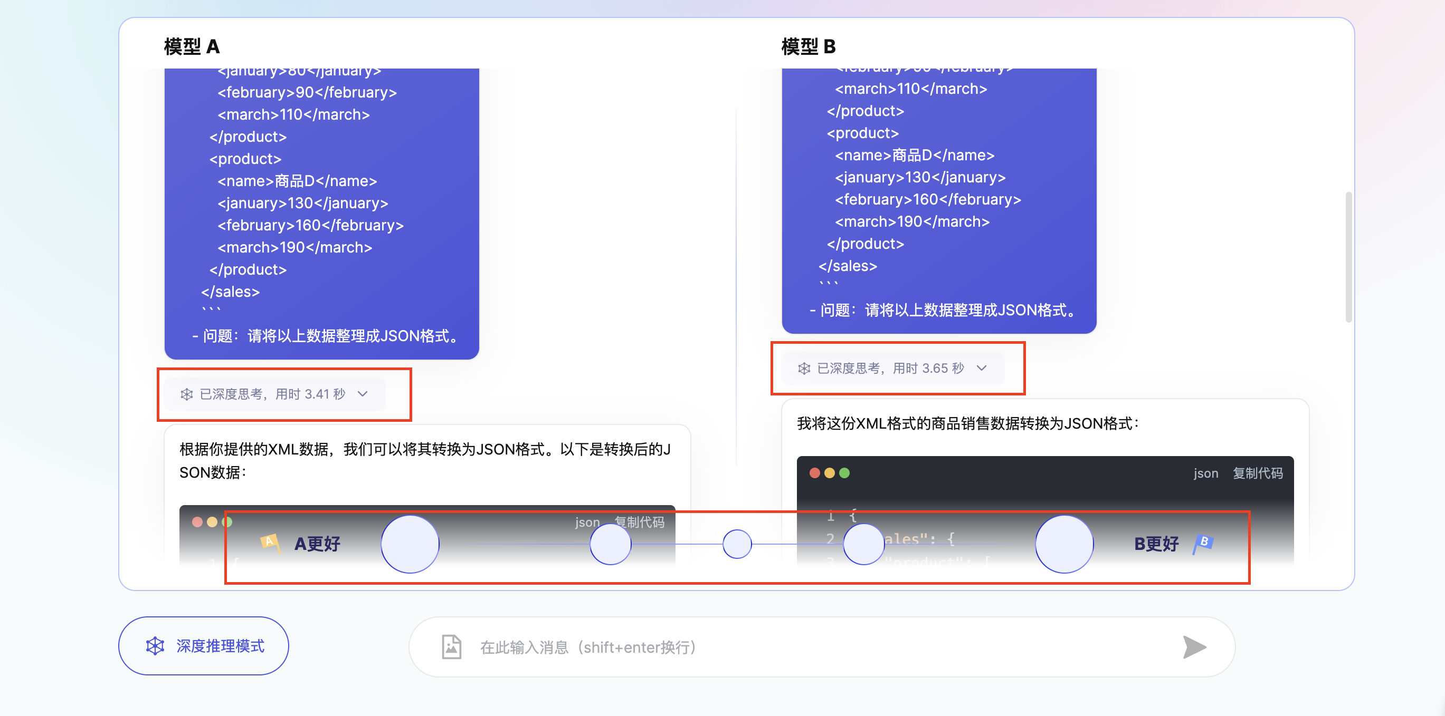The height and width of the screenshot is (716, 1445).
Task: Click the green dot in Model B code block
Action: coord(844,473)
